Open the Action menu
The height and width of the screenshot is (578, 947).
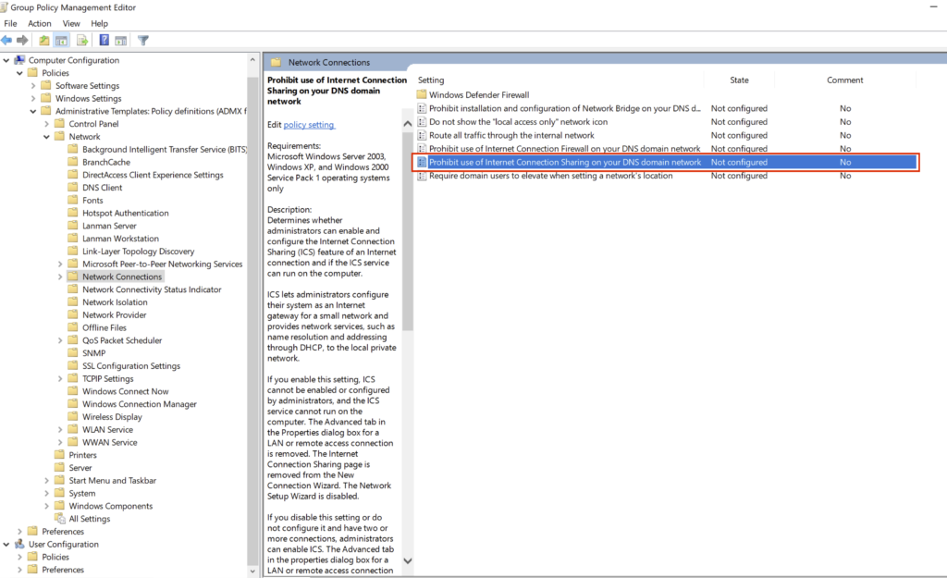(x=40, y=23)
